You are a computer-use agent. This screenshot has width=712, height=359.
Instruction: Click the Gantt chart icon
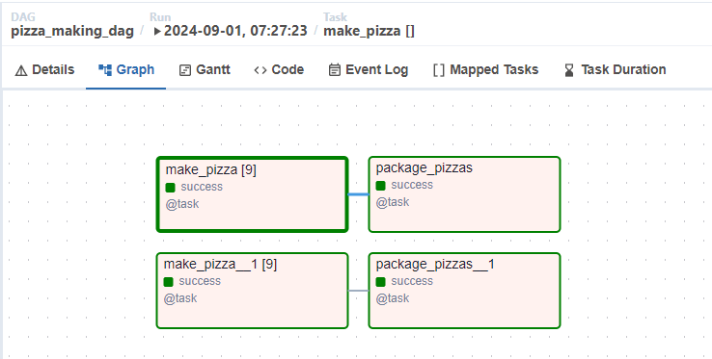point(185,70)
